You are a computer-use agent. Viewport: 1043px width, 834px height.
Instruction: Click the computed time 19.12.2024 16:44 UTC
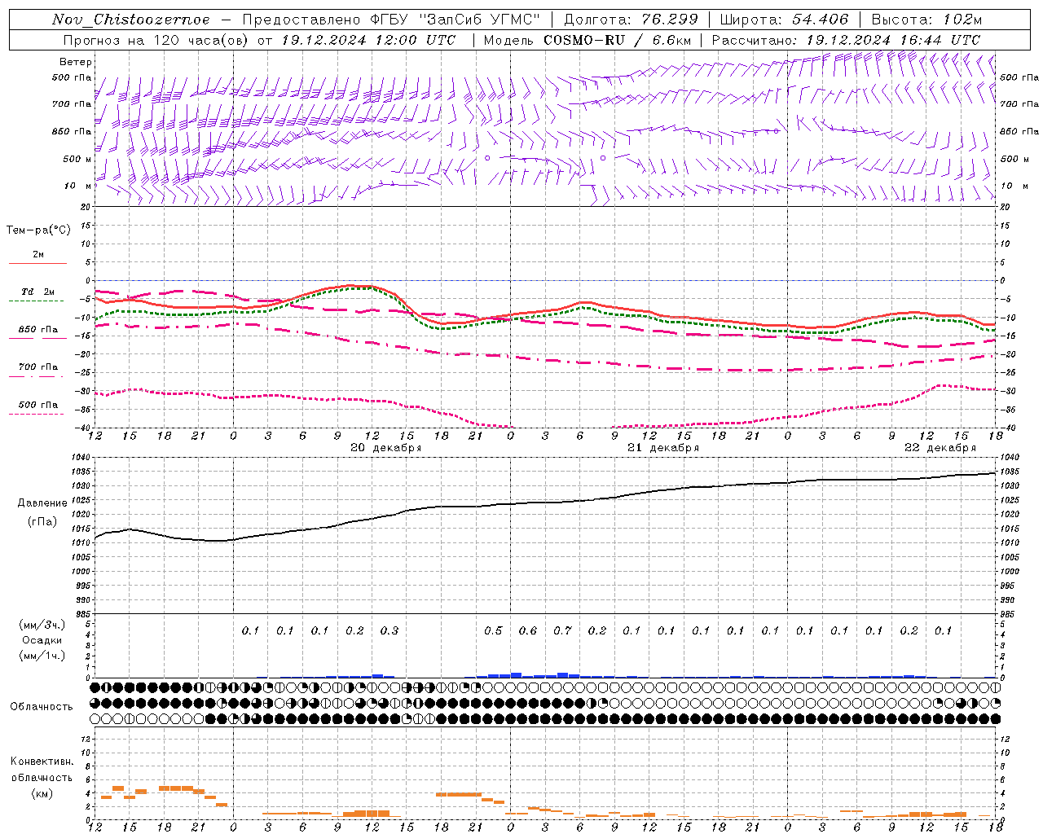[893, 40]
